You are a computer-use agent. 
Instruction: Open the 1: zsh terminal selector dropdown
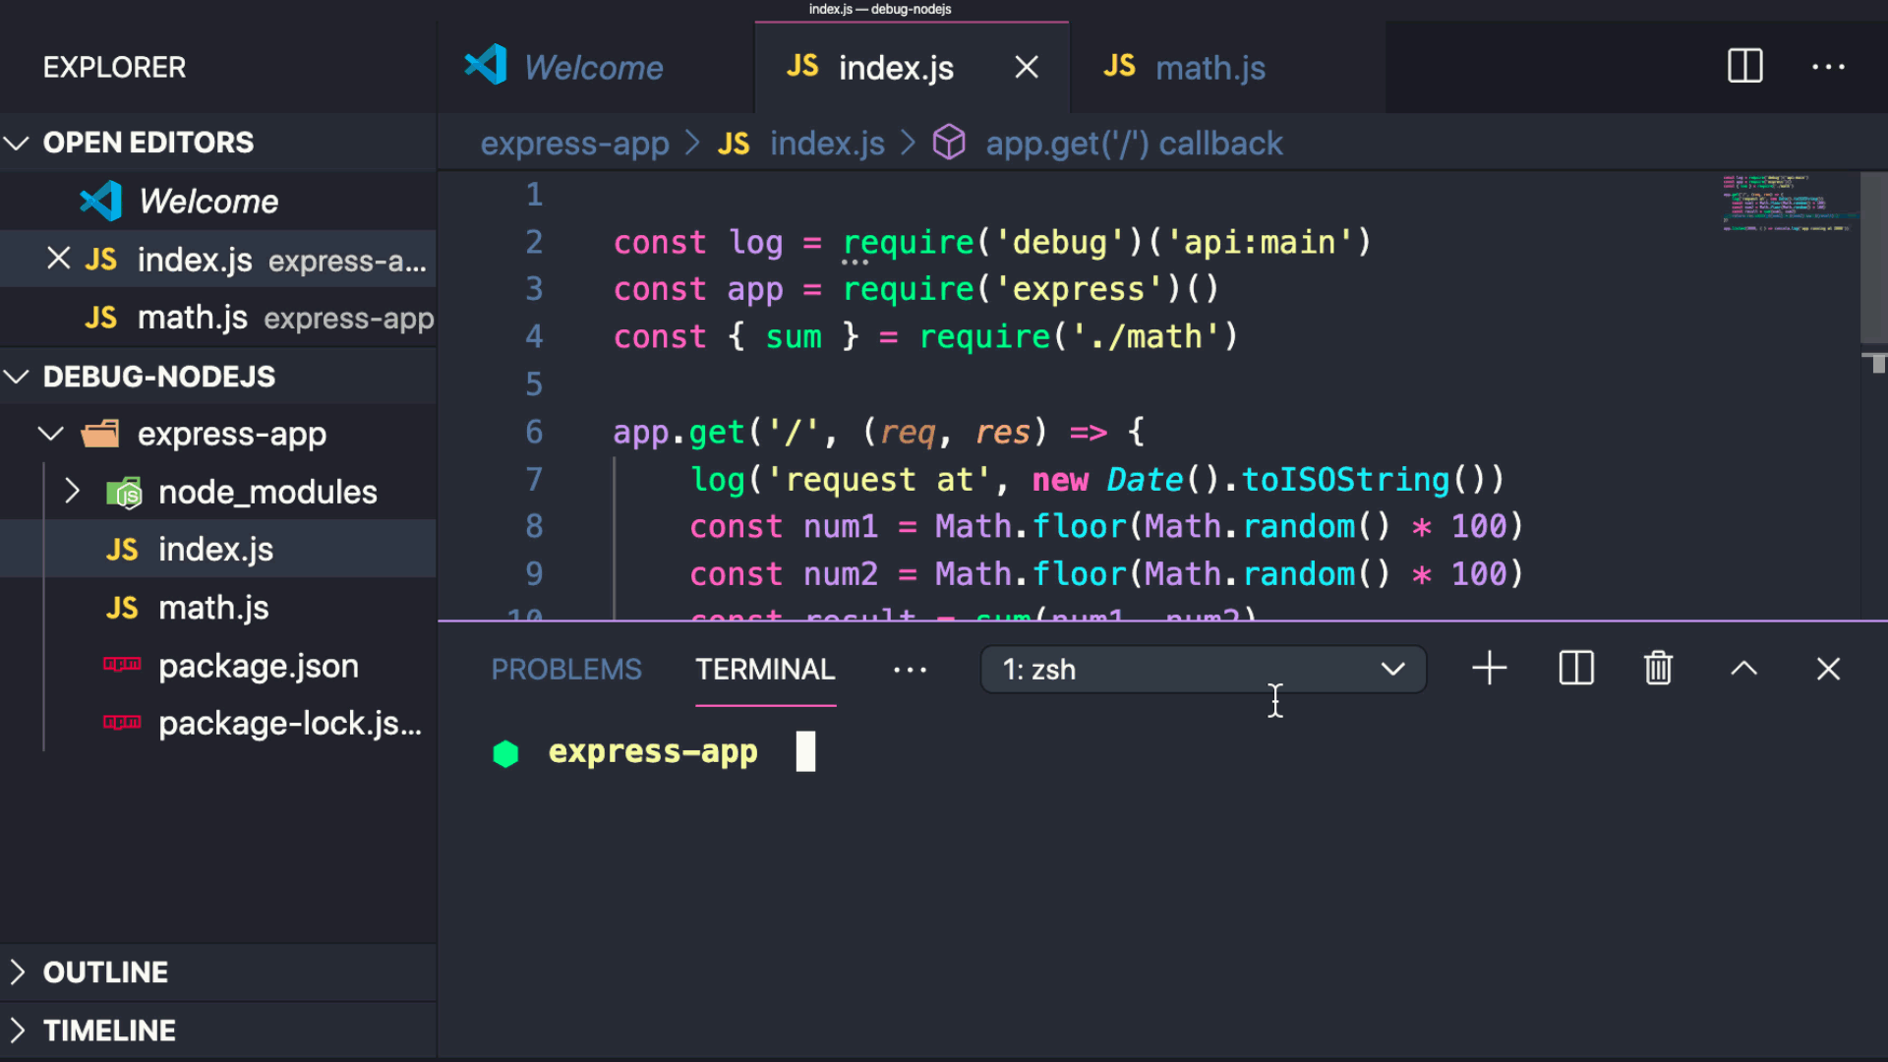(x=1203, y=670)
